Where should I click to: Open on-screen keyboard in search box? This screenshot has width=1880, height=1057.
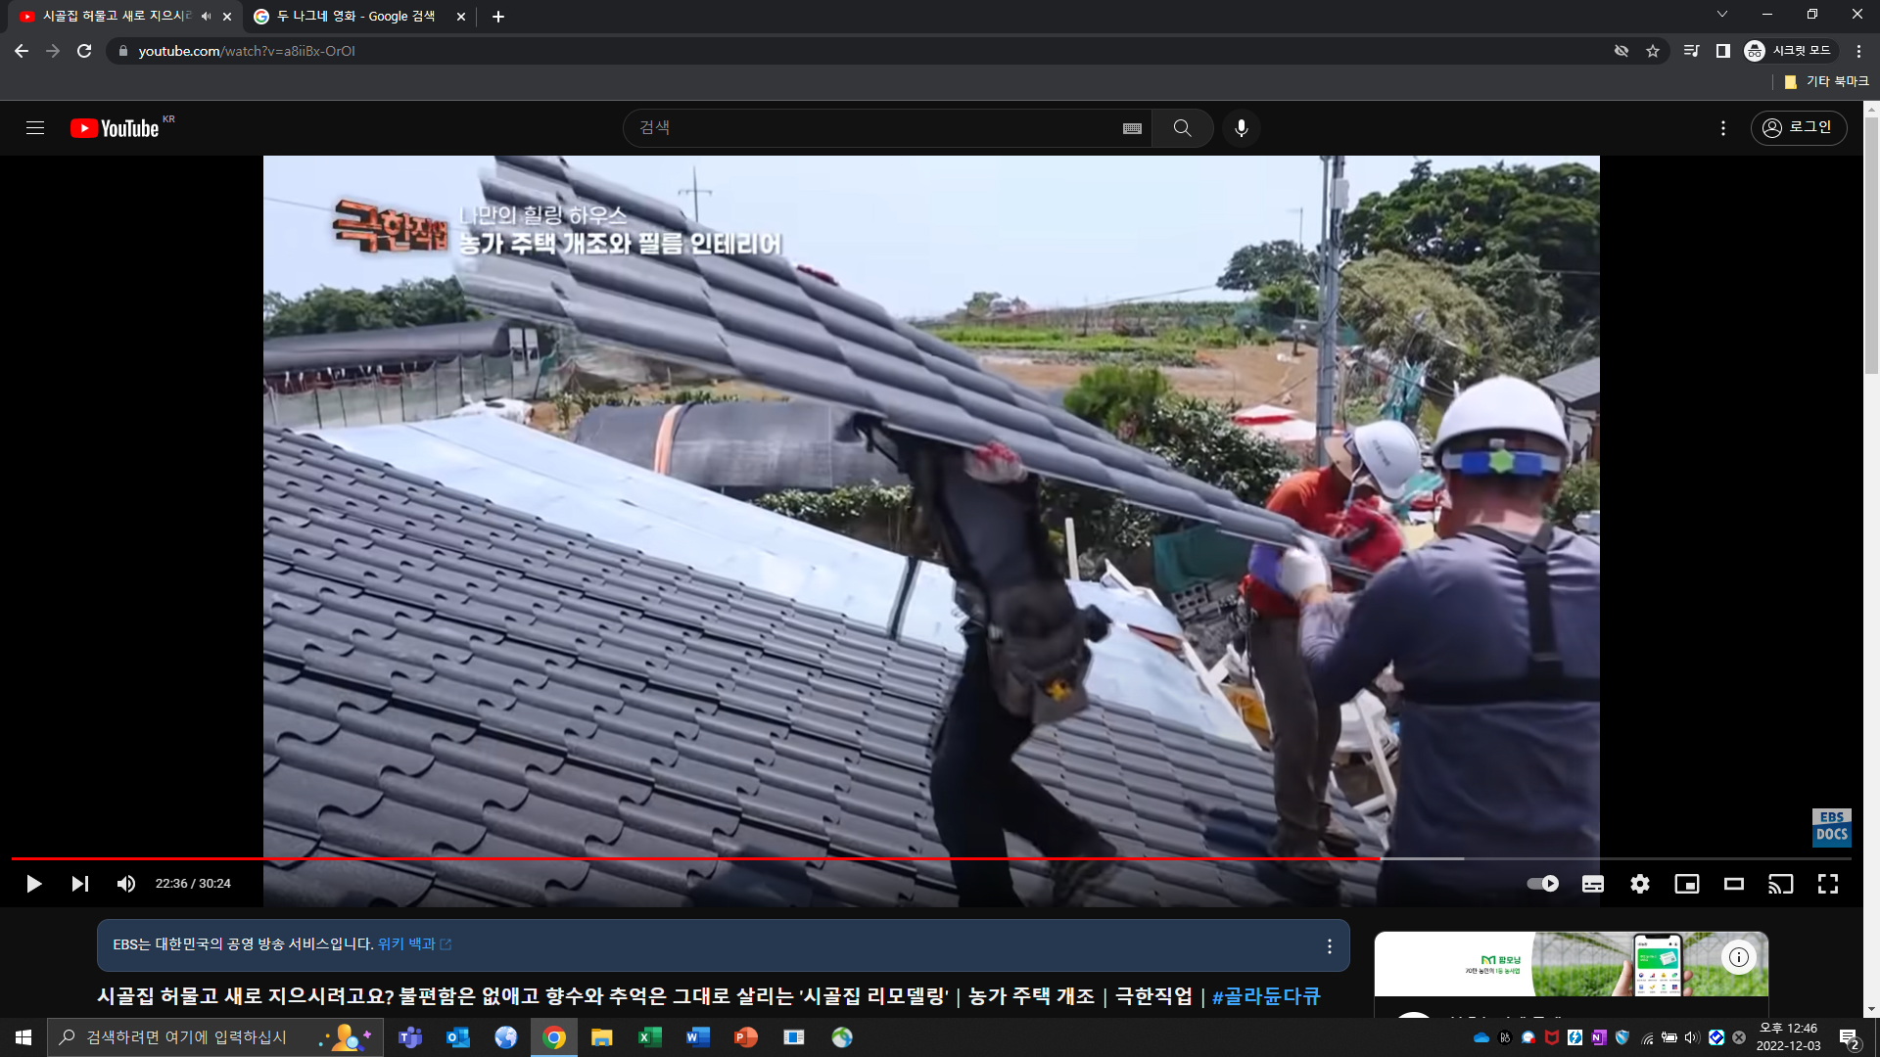point(1132,128)
